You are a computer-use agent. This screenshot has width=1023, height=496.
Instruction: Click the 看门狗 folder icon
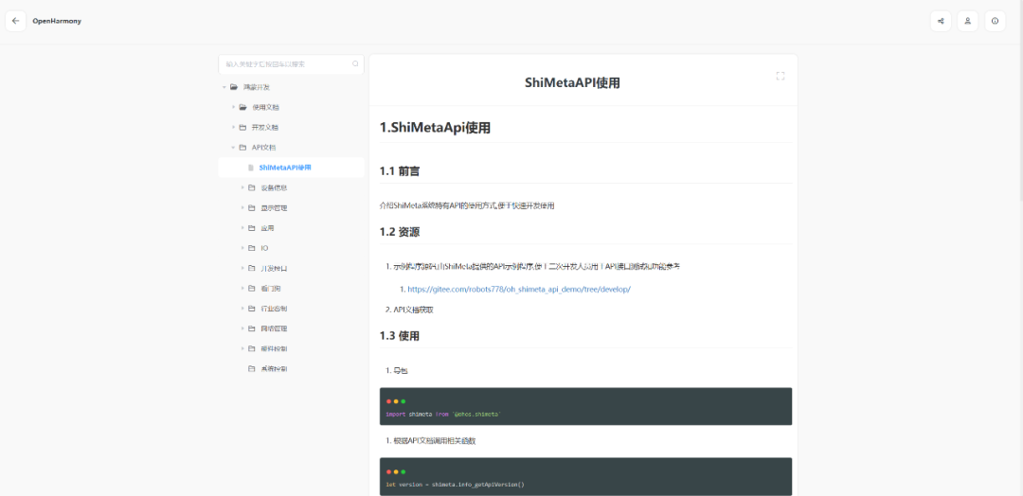pyautogui.click(x=251, y=288)
